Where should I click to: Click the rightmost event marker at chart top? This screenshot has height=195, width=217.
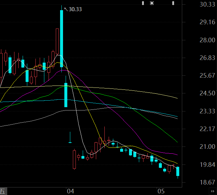[x=173, y=3]
